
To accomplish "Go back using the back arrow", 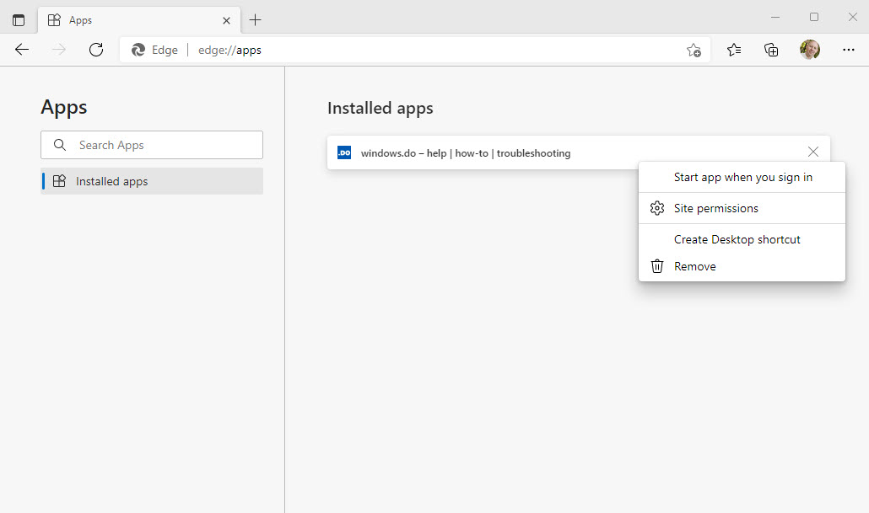I will point(22,50).
